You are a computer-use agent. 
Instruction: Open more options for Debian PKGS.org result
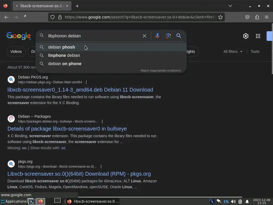[x=86, y=82]
